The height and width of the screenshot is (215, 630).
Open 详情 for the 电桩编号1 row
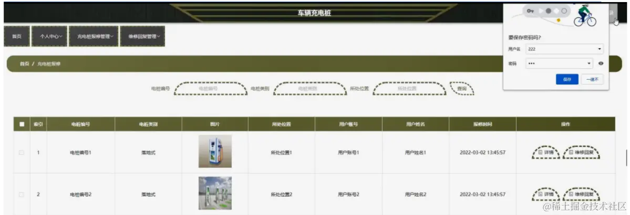point(545,153)
